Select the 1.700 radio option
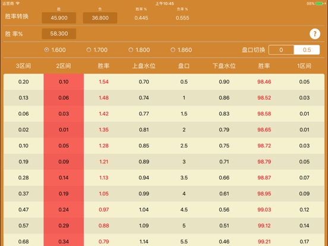Image resolution: width=328 pixels, height=246 pixels. tap(97, 50)
